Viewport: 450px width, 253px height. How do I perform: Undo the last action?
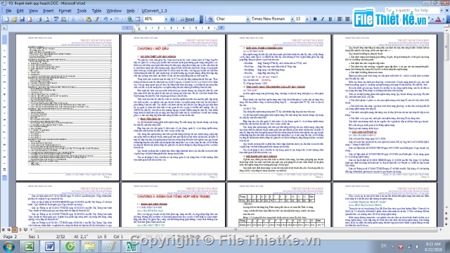pyautogui.click(x=105, y=19)
